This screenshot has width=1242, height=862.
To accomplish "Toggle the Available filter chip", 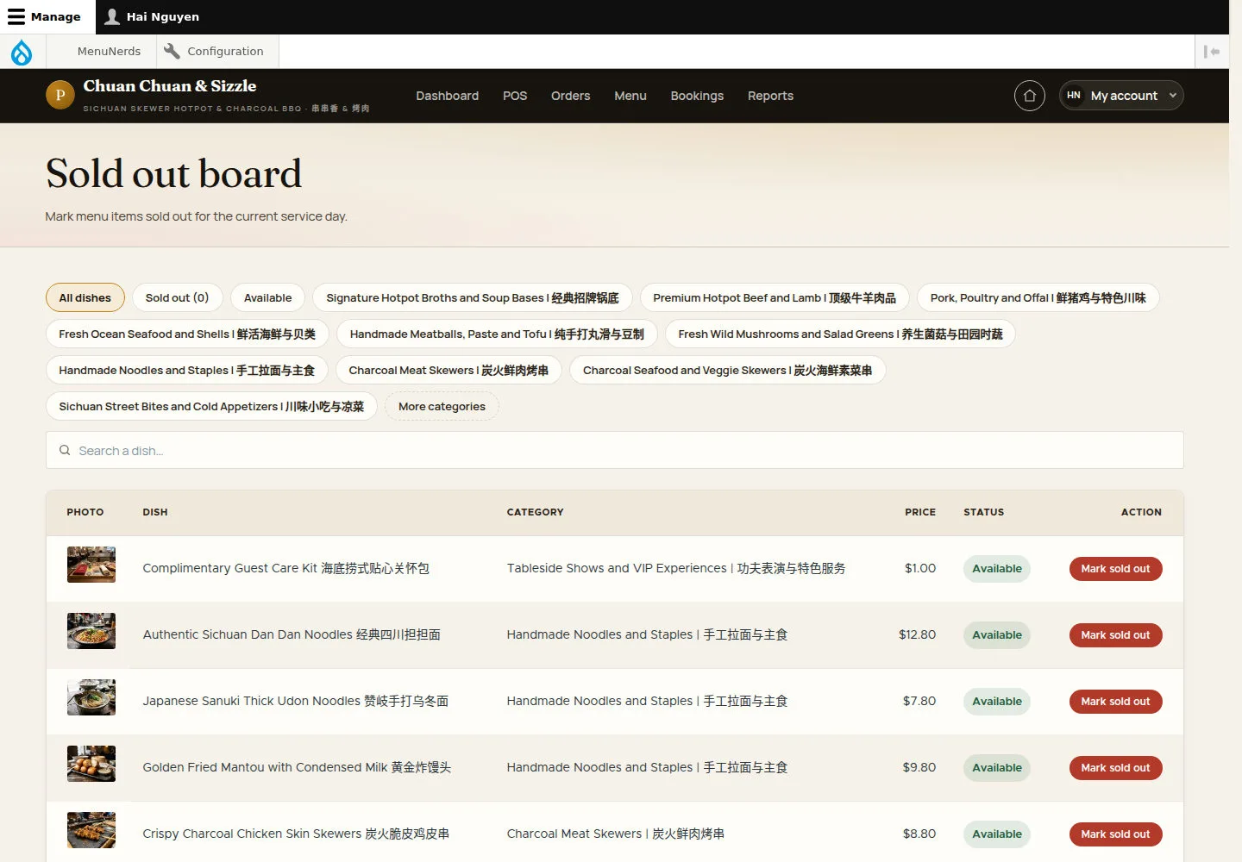I will point(267,297).
